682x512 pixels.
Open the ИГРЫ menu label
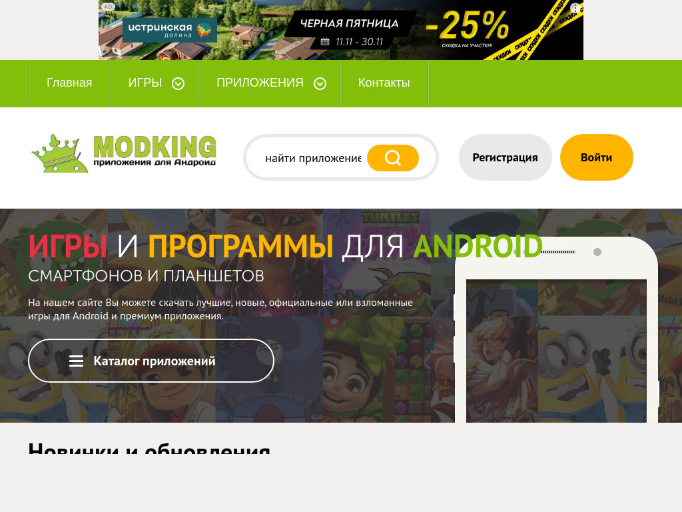click(x=145, y=83)
